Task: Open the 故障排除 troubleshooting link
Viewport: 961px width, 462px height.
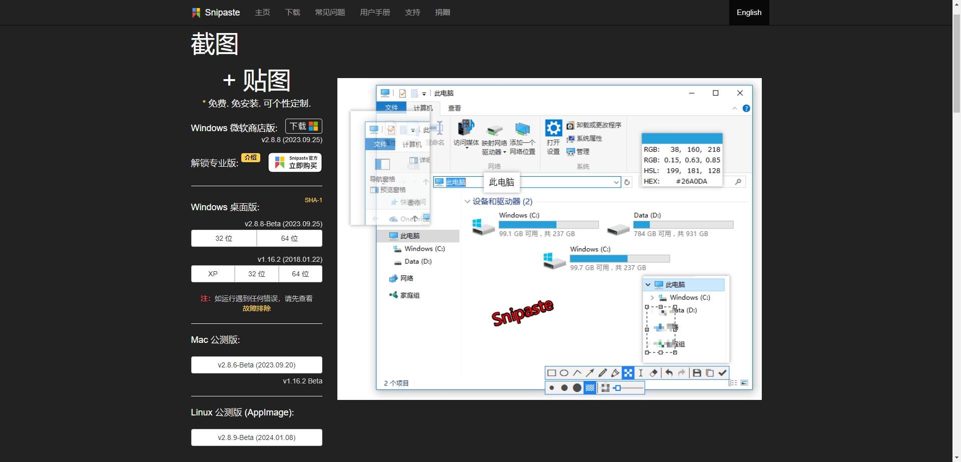Action: (257, 308)
